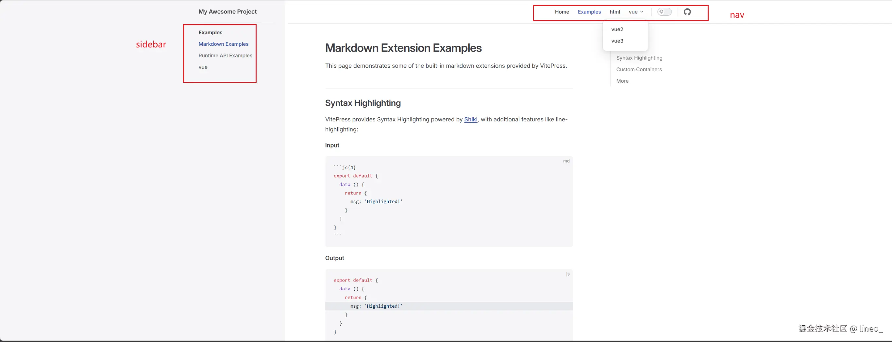Image resolution: width=892 pixels, height=342 pixels.
Task: Jump to Syntax Highlighting in outline
Action: click(639, 58)
